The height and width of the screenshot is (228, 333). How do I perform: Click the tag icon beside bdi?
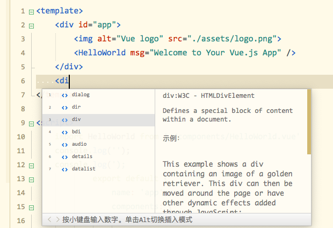(64, 132)
